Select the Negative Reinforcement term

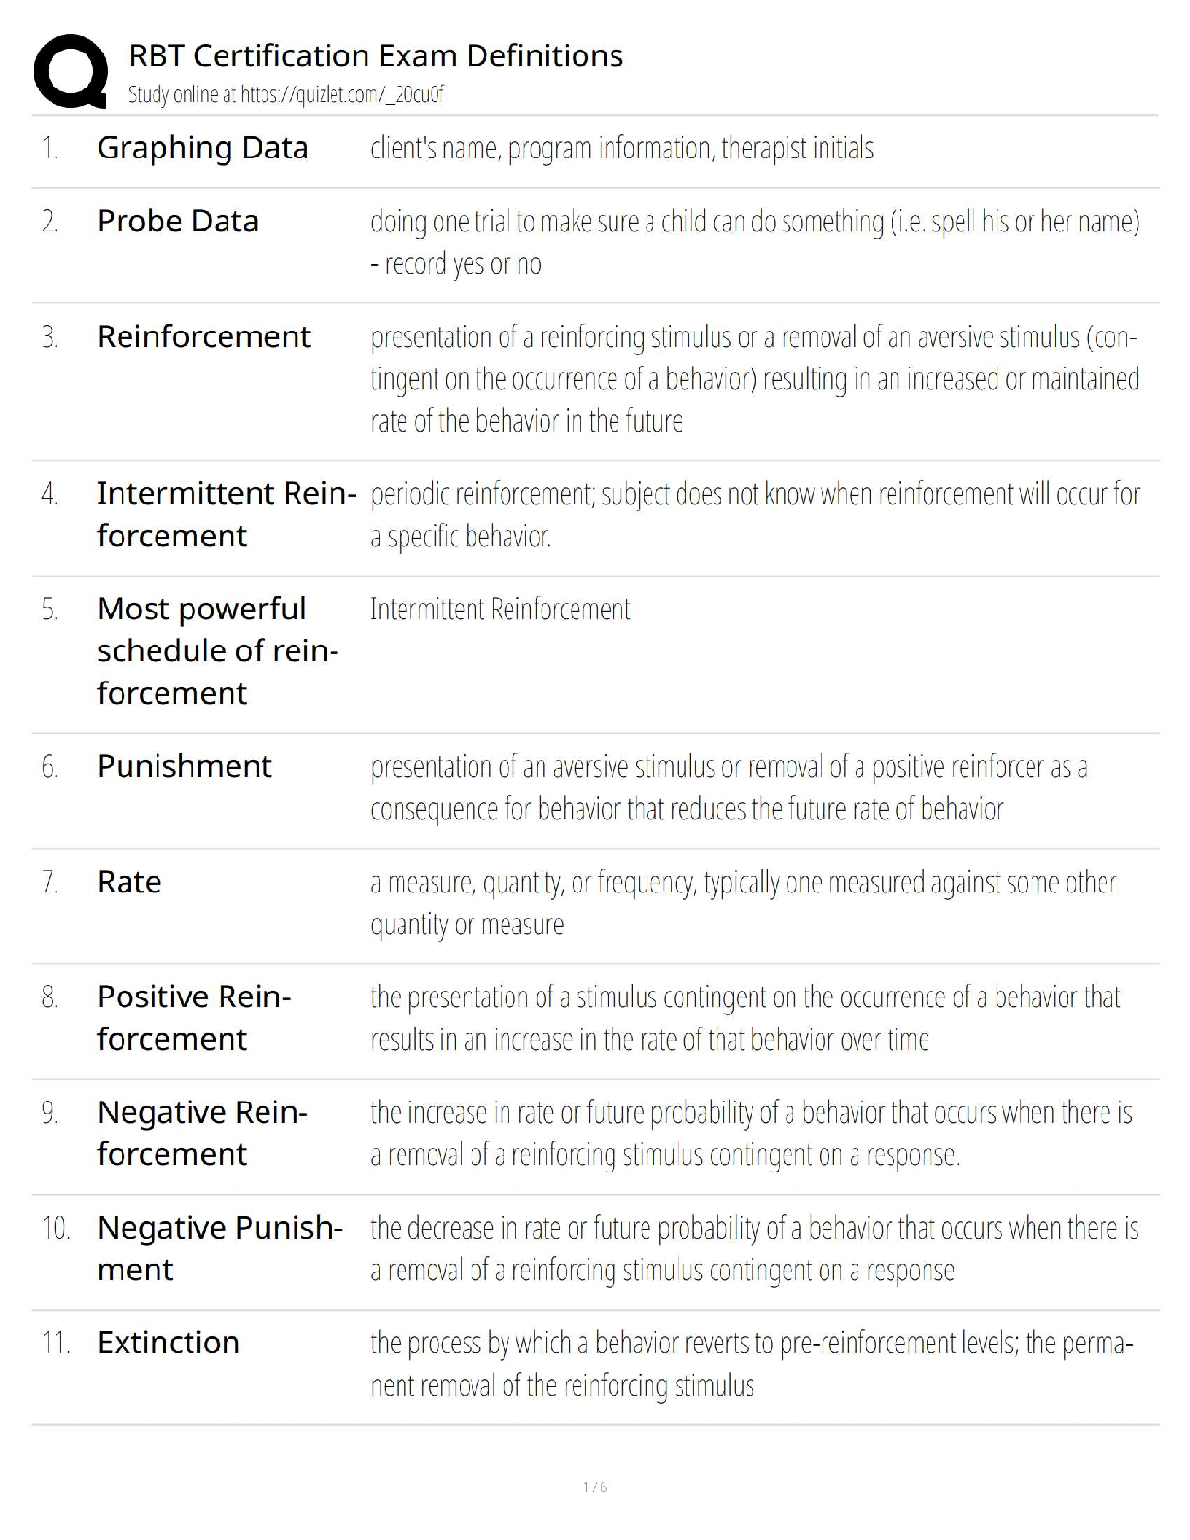[x=201, y=1133]
